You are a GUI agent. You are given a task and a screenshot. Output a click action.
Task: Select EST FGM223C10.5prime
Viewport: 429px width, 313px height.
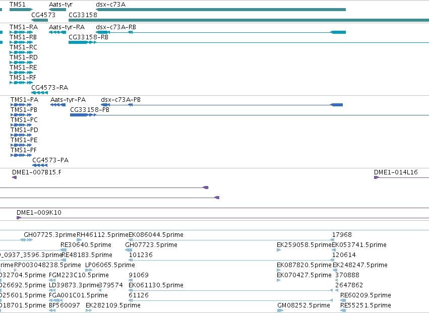tap(52, 280)
